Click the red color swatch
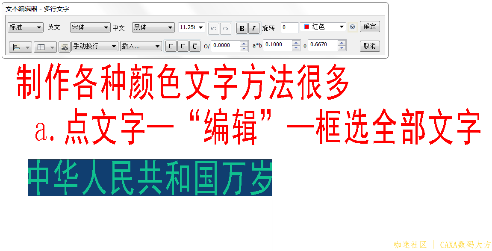This screenshot has height=251, width=492. coord(306,27)
